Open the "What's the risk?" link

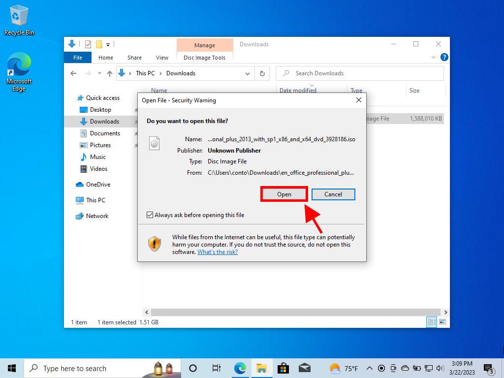click(218, 252)
